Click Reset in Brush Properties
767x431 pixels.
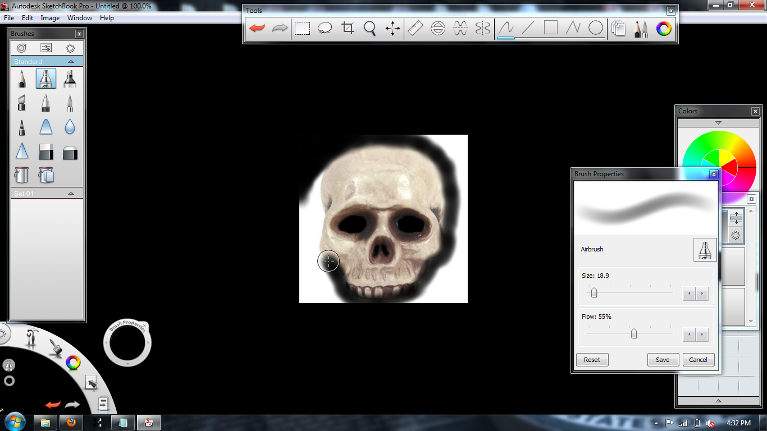tap(592, 360)
